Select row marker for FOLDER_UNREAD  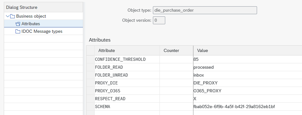[x=90, y=75]
